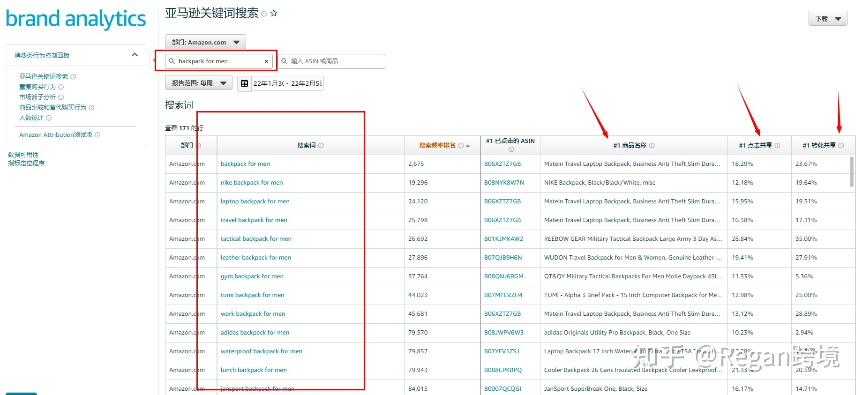Click info icon next to 搜索频率排名 header
Image resolution: width=862 pixels, height=395 pixels.
461,146
